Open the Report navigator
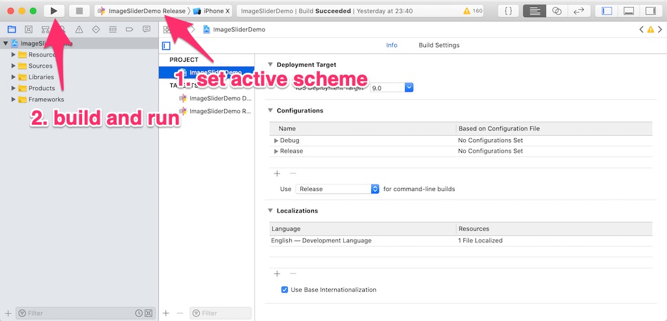667x321 pixels. pos(147,29)
